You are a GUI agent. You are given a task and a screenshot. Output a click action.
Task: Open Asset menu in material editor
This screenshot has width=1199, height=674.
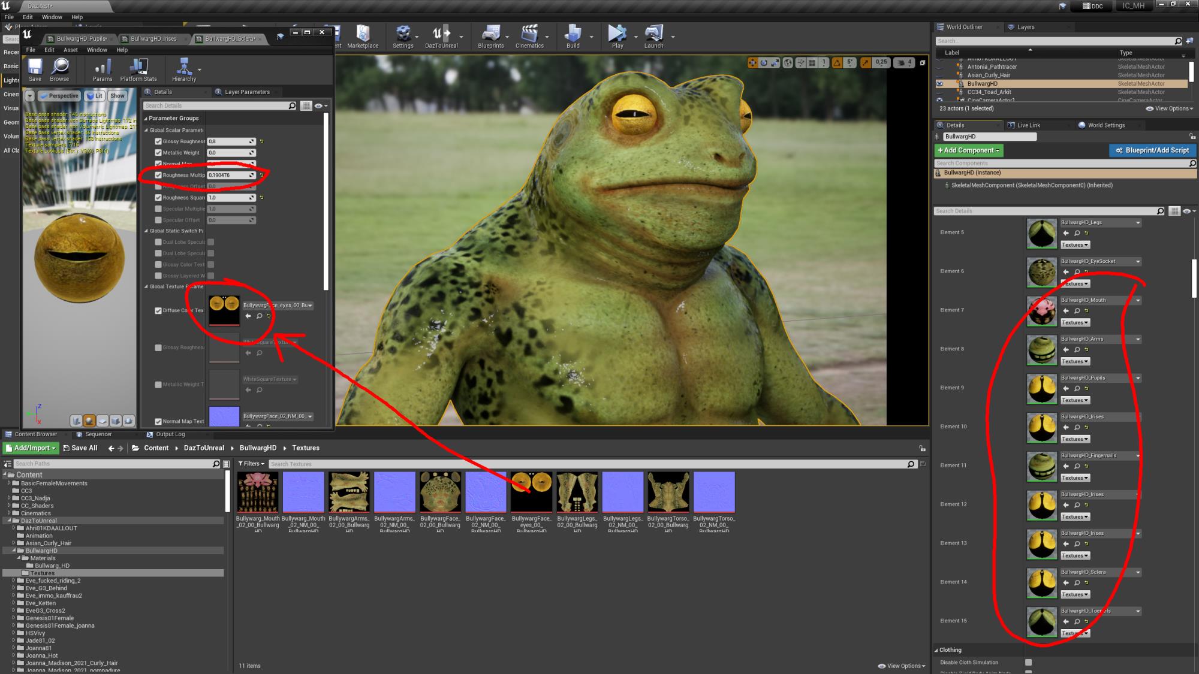click(x=71, y=50)
